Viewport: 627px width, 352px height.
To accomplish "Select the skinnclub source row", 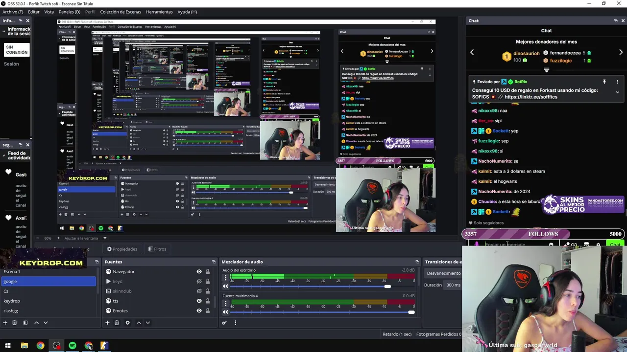I will [x=157, y=291].
